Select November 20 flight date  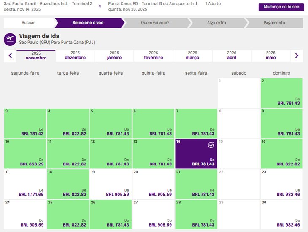(x=153, y=184)
